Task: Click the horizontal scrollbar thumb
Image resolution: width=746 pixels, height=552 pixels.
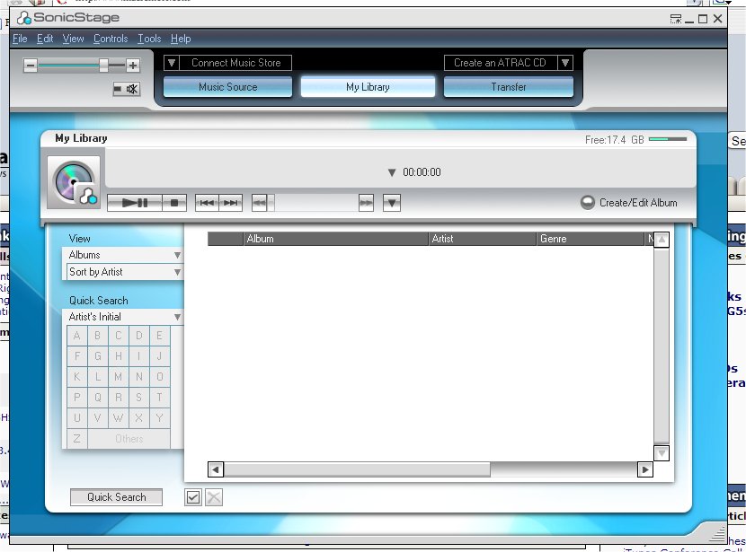Action: 358,469
